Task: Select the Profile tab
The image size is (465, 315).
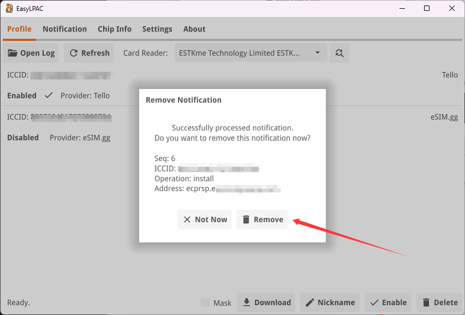Action: point(19,29)
